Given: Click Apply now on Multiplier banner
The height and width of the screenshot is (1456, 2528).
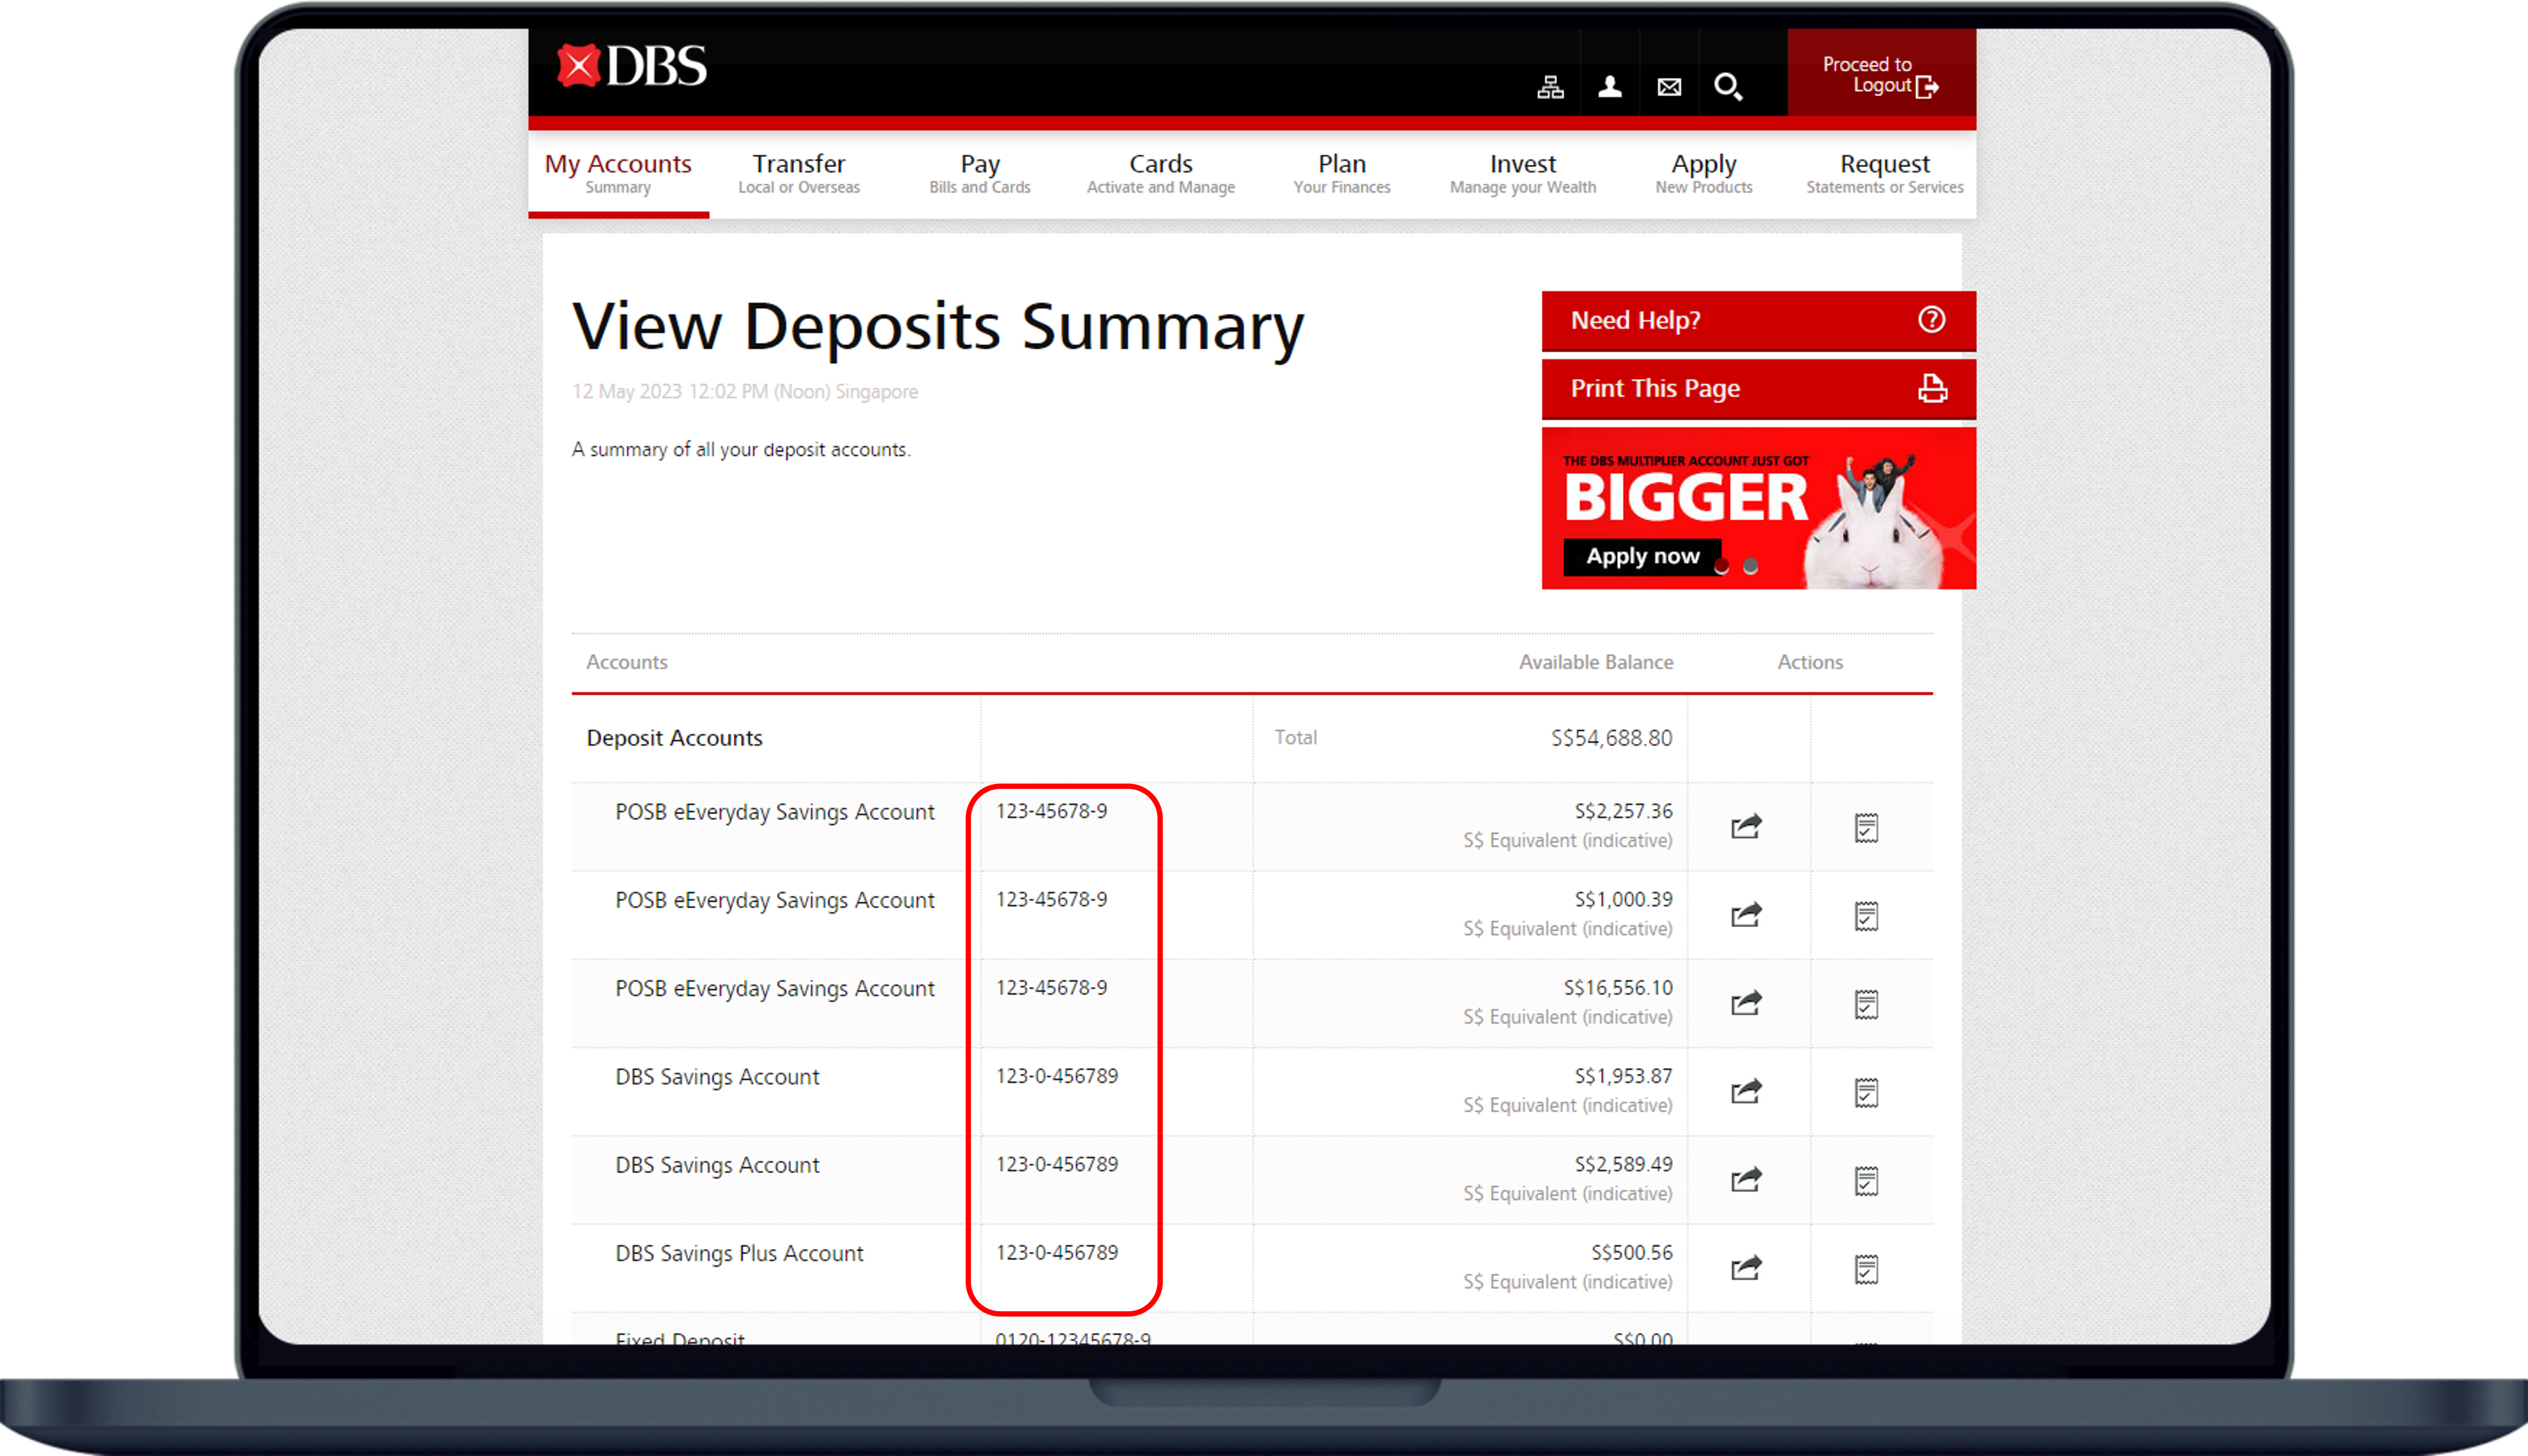Looking at the screenshot, I should [x=1642, y=556].
